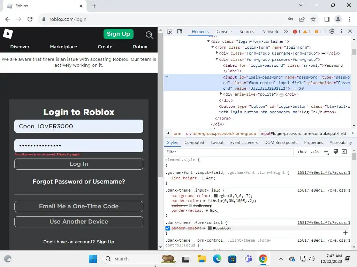This screenshot has height=267, width=357.
Task: Switch to the Sources tab
Action: pos(246,32)
